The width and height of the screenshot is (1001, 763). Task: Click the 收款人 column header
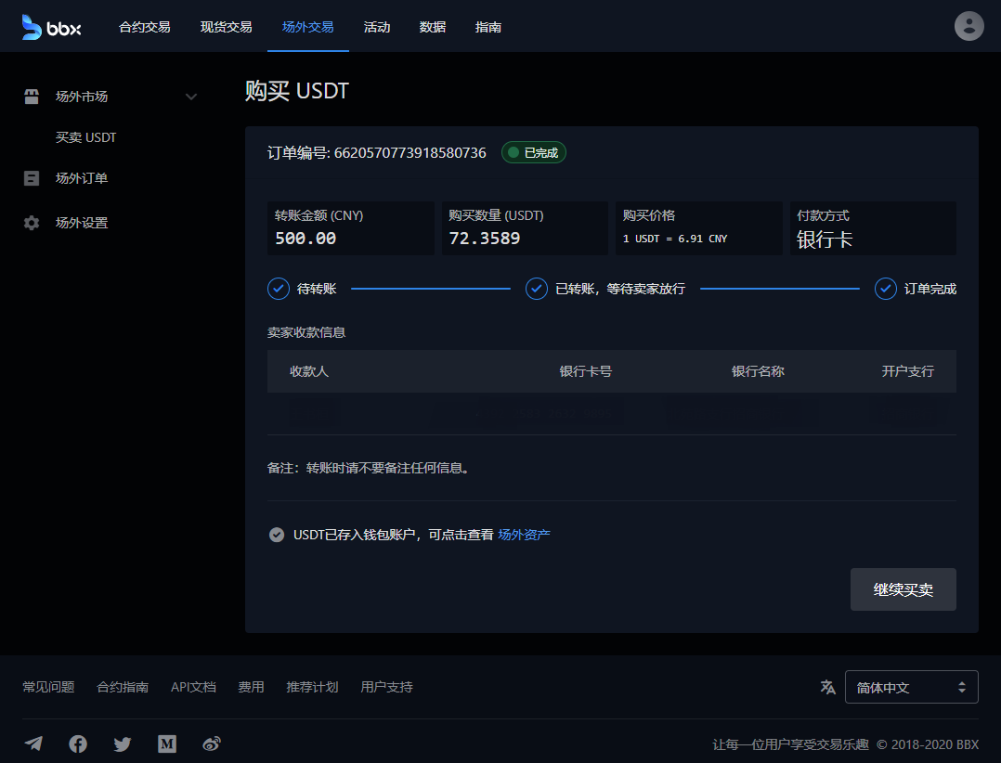click(309, 371)
